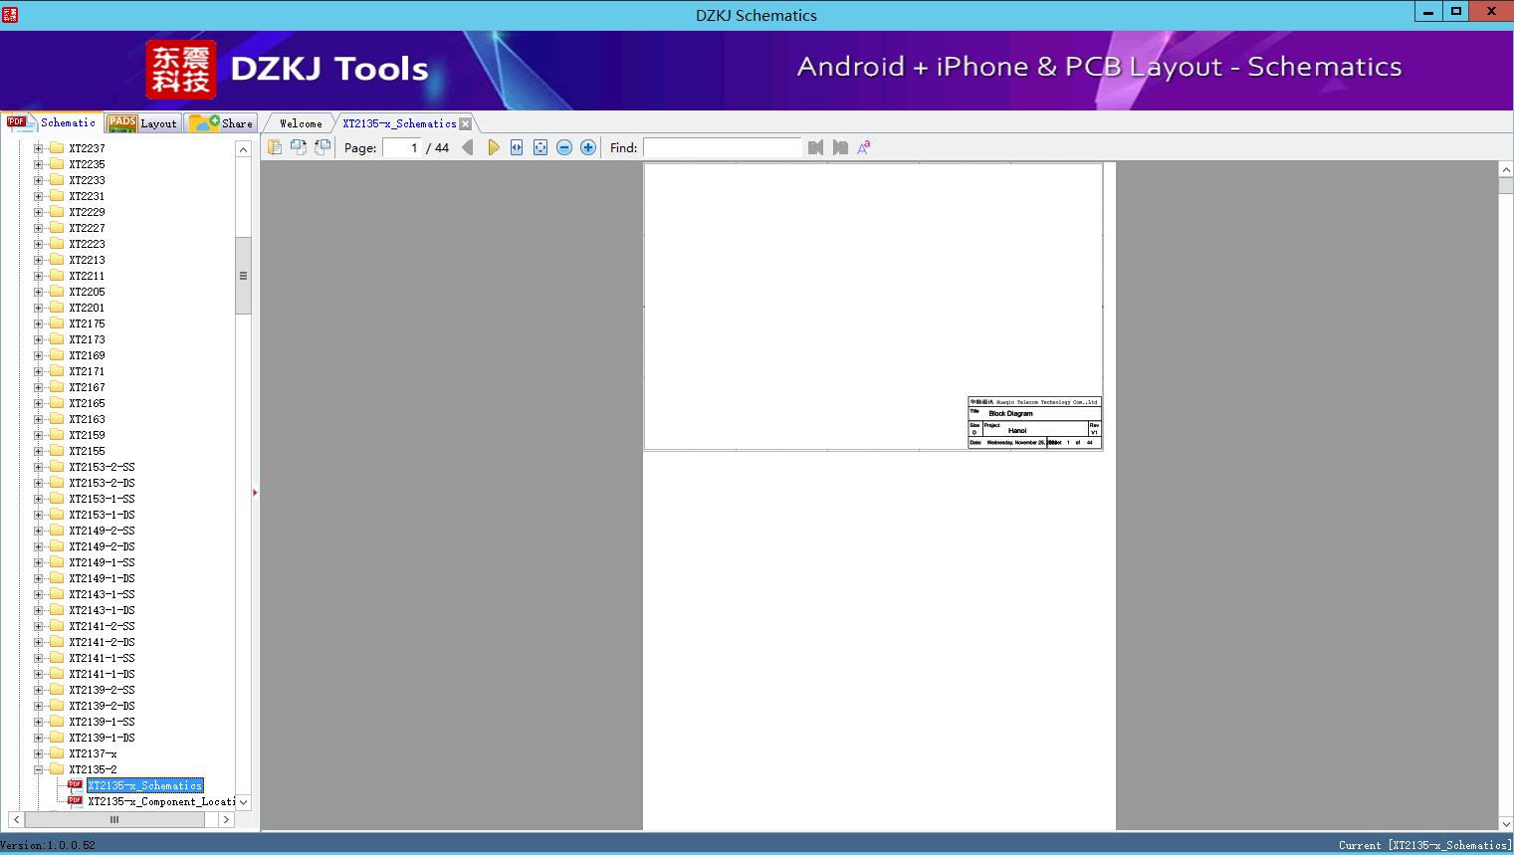This screenshot has width=1514, height=855.
Task: Click the folder icon of XT2137-x
Action: pyautogui.click(x=57, y=753)
